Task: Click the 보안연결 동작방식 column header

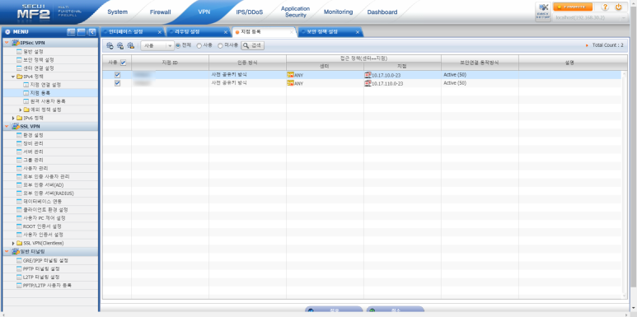Action: (480, 63)
